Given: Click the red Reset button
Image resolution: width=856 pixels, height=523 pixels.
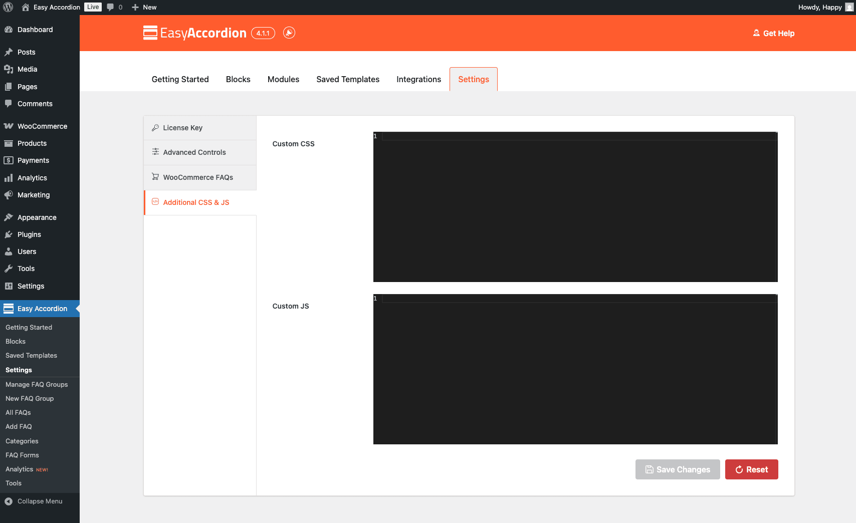Looking at the screenshot, I should 752,469.
